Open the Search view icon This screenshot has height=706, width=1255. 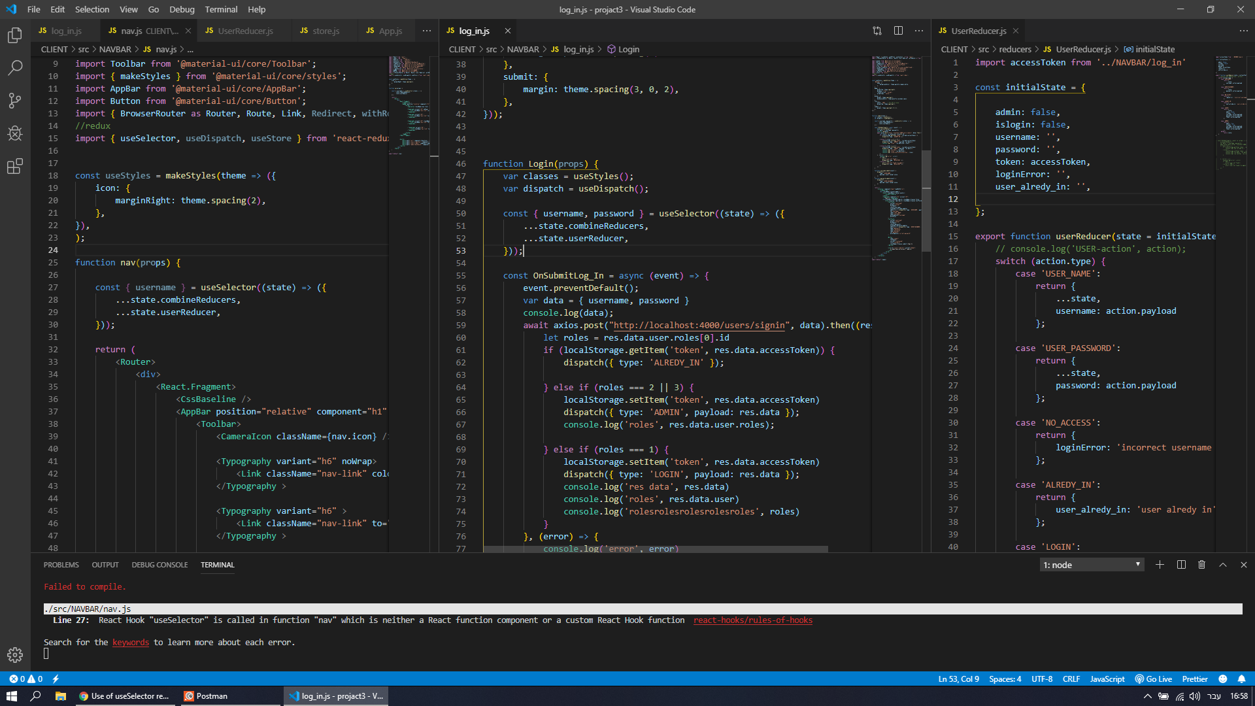click(x=15, y=68)
